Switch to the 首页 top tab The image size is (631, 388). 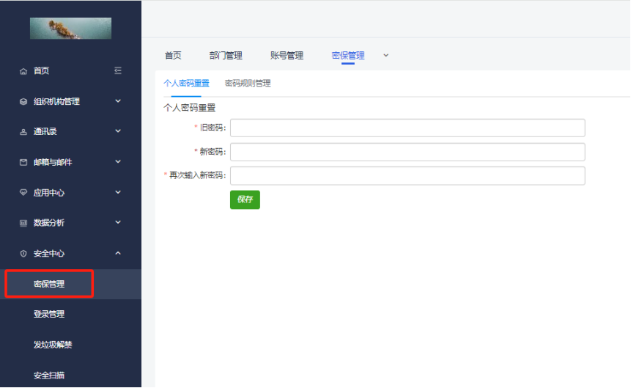[173, 56]
